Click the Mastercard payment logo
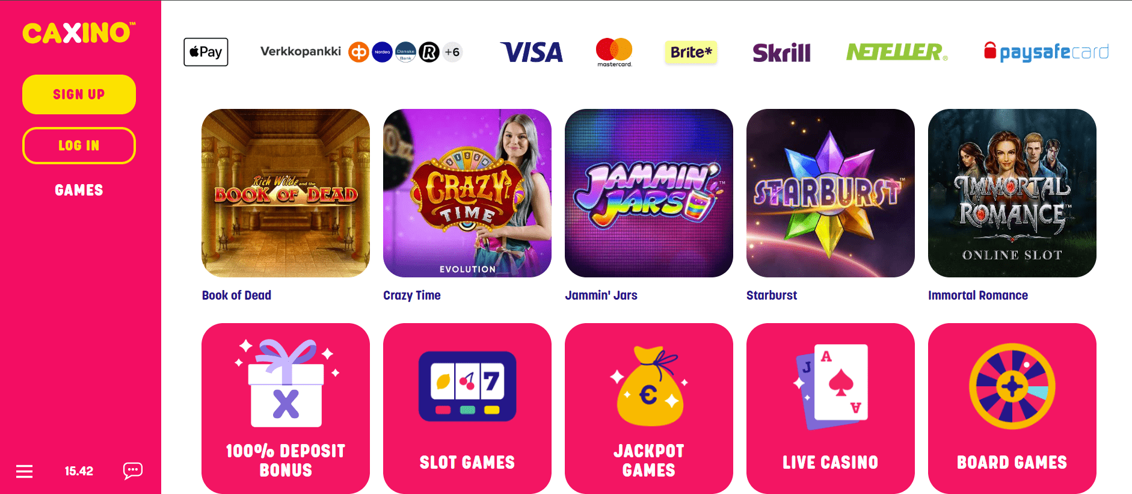The image size is (1132, 494). [614, 52]
